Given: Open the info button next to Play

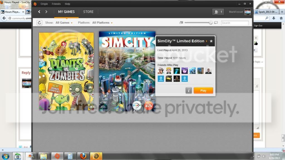Looking at the screenshot, I should [x=189, y=90].
